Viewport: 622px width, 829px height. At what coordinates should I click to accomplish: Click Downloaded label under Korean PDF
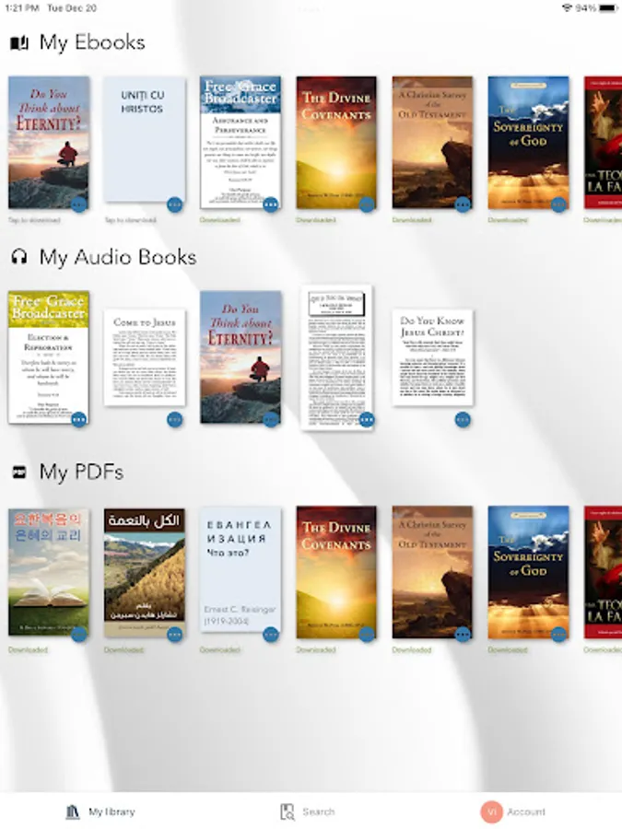pyautogui.click(x=28, y=649)
